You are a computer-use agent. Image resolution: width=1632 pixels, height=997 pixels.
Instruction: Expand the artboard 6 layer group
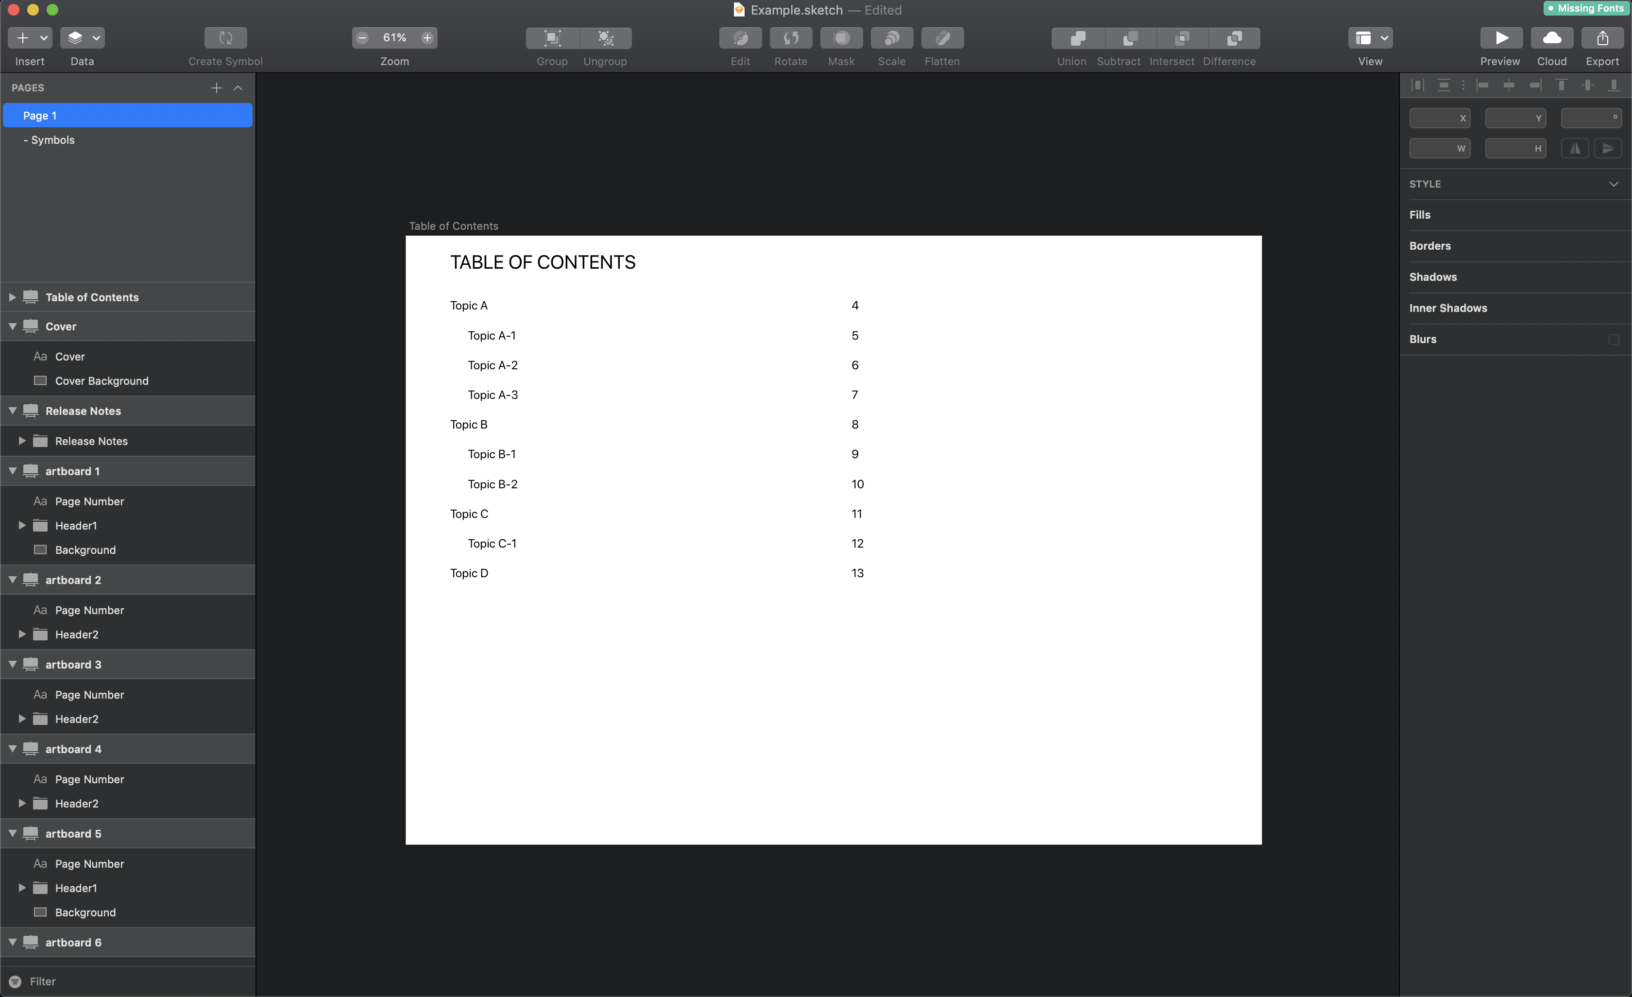click(11, 941)
